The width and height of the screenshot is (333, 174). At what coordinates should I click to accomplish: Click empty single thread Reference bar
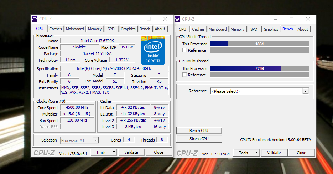[x=260, y=50]
